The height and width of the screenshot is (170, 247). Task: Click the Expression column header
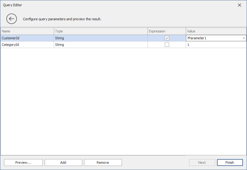tap(167, 31)
